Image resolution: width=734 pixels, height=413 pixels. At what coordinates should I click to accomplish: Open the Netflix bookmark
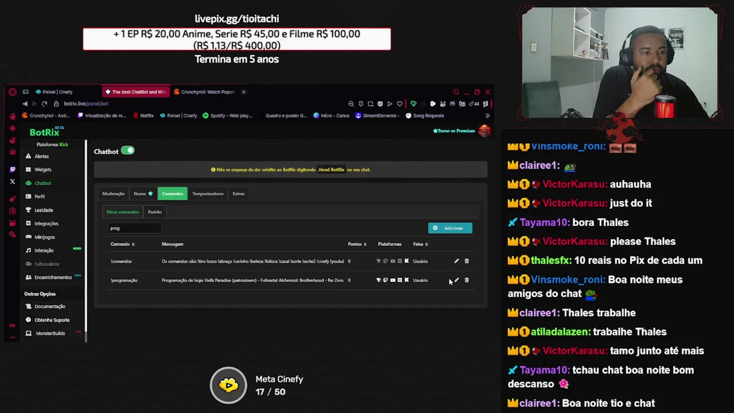[x=143, y=115]
